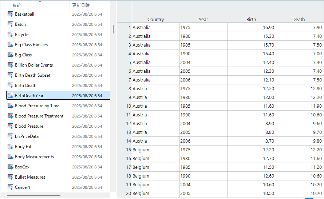
Task: Click the Billion Dollar Events file icon
Action: 10,65
